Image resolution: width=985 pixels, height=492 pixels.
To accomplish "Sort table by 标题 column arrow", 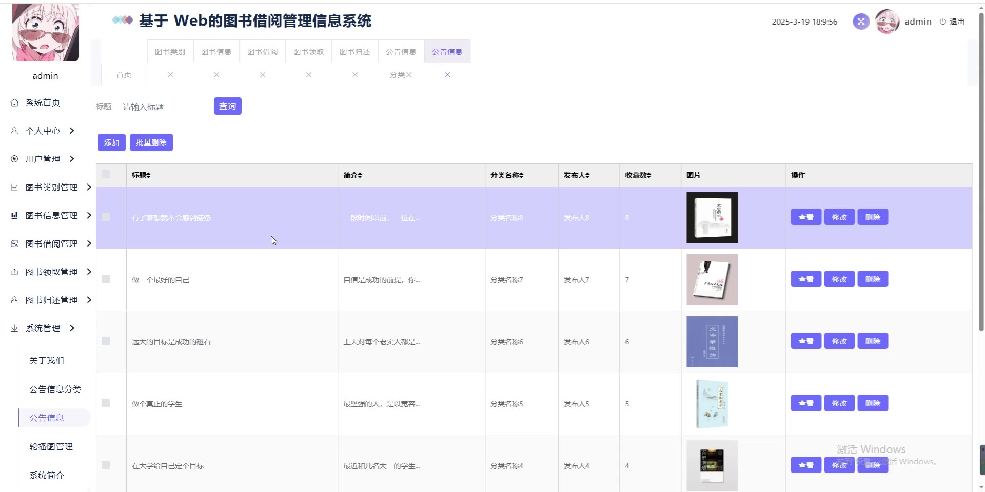I will (x=148, y=175).
